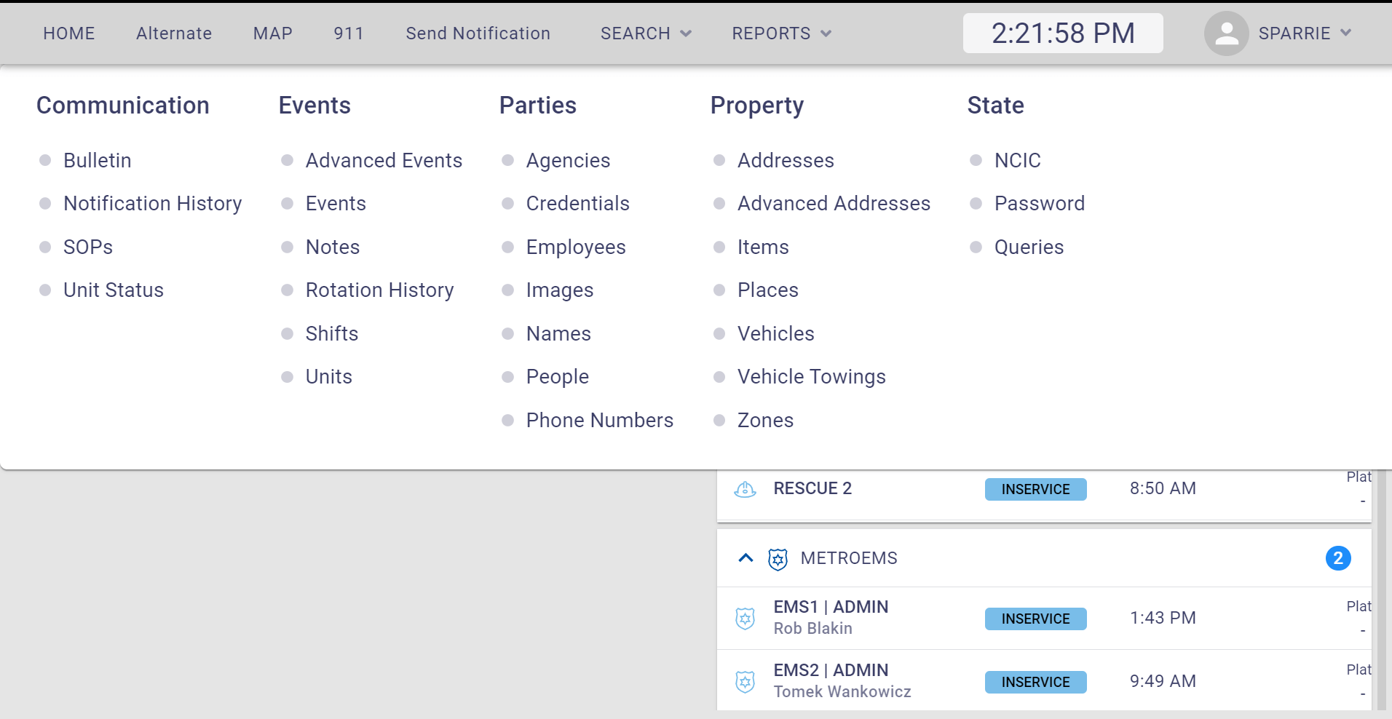Open Zones search
This screenshot has width=1392, height=719.
coord(766,420)
